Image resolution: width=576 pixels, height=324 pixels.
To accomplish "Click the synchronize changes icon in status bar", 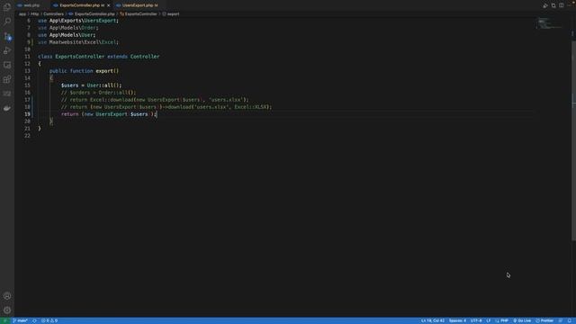I will click(x=34, y=320).
